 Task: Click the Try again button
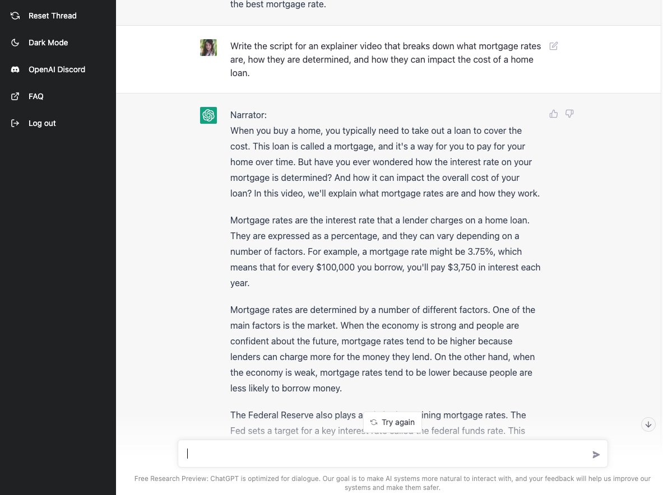(x=392, y=422)
